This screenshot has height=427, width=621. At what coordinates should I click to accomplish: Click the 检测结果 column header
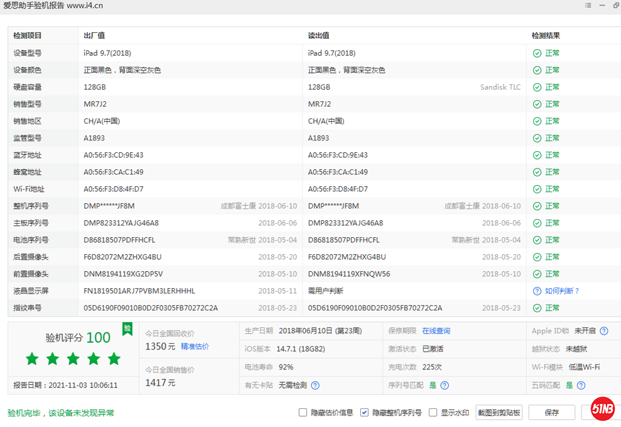[x=546, y=36]
